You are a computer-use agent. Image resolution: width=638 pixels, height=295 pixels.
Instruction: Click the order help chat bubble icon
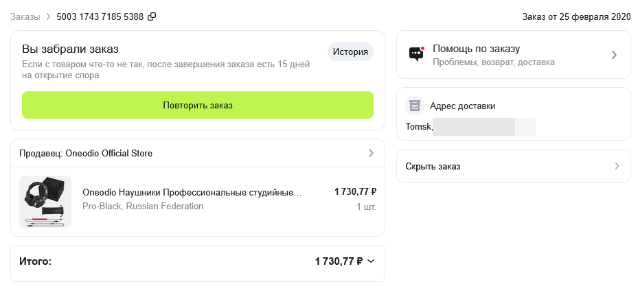click(x=416, y=54)
